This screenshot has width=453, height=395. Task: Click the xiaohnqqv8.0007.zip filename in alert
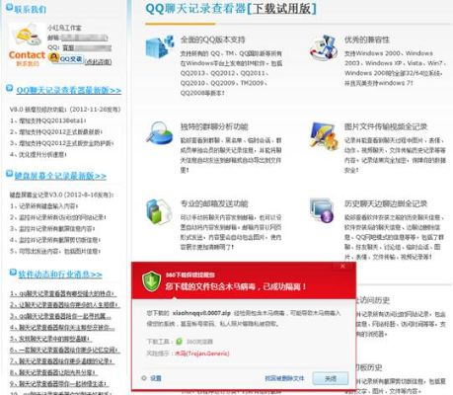click(x=201, y=313)
